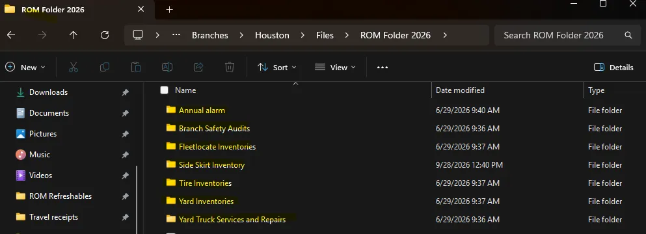646x234 pixels.
Task: Expand chevron after the This PC icon
Action: click(157, 36)
